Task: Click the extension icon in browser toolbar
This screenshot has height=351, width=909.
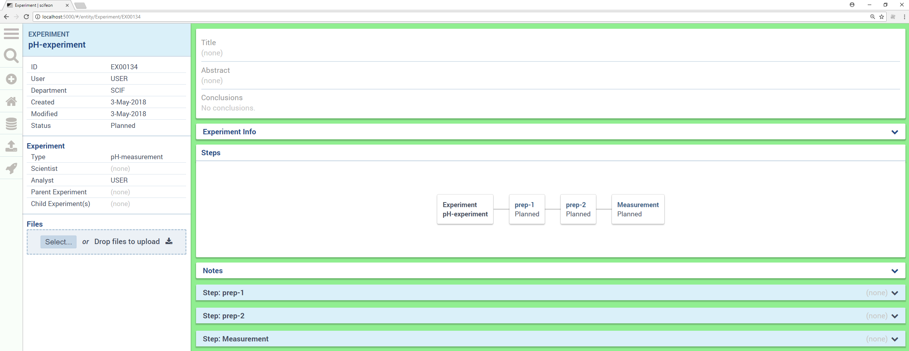Action: coord(893,17)
